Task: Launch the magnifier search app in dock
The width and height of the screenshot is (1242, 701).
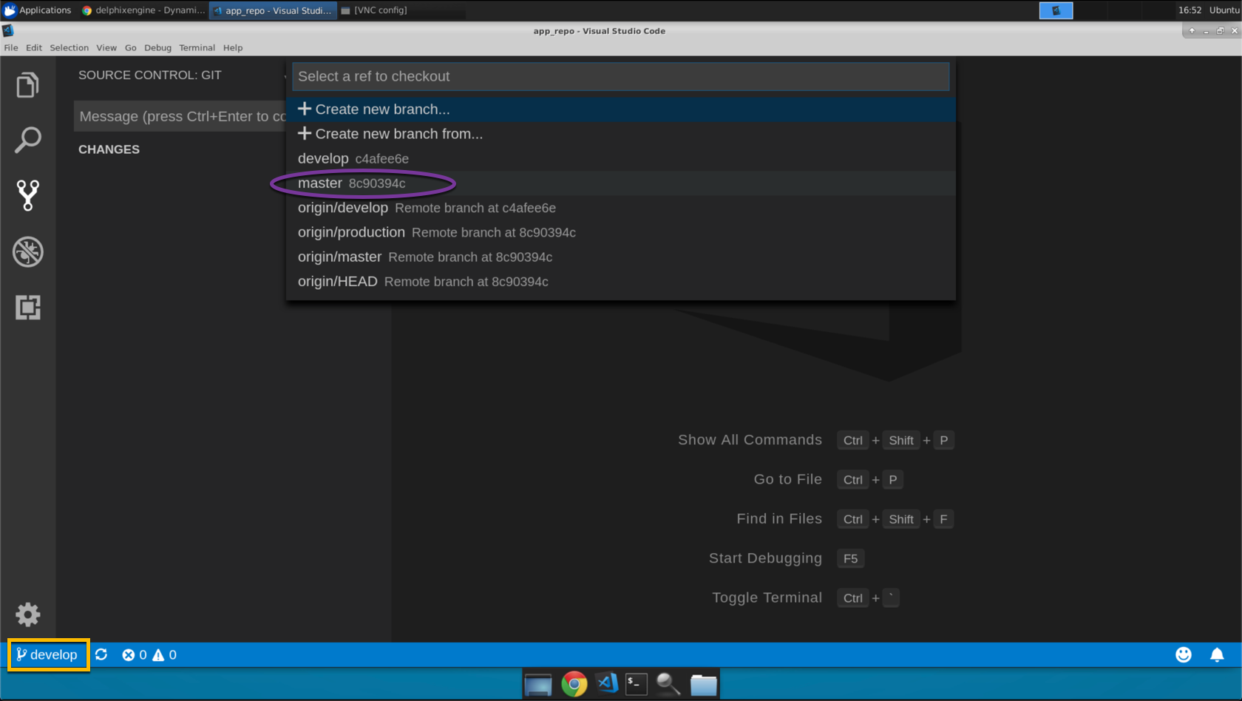Action: [x=668, y=684]
